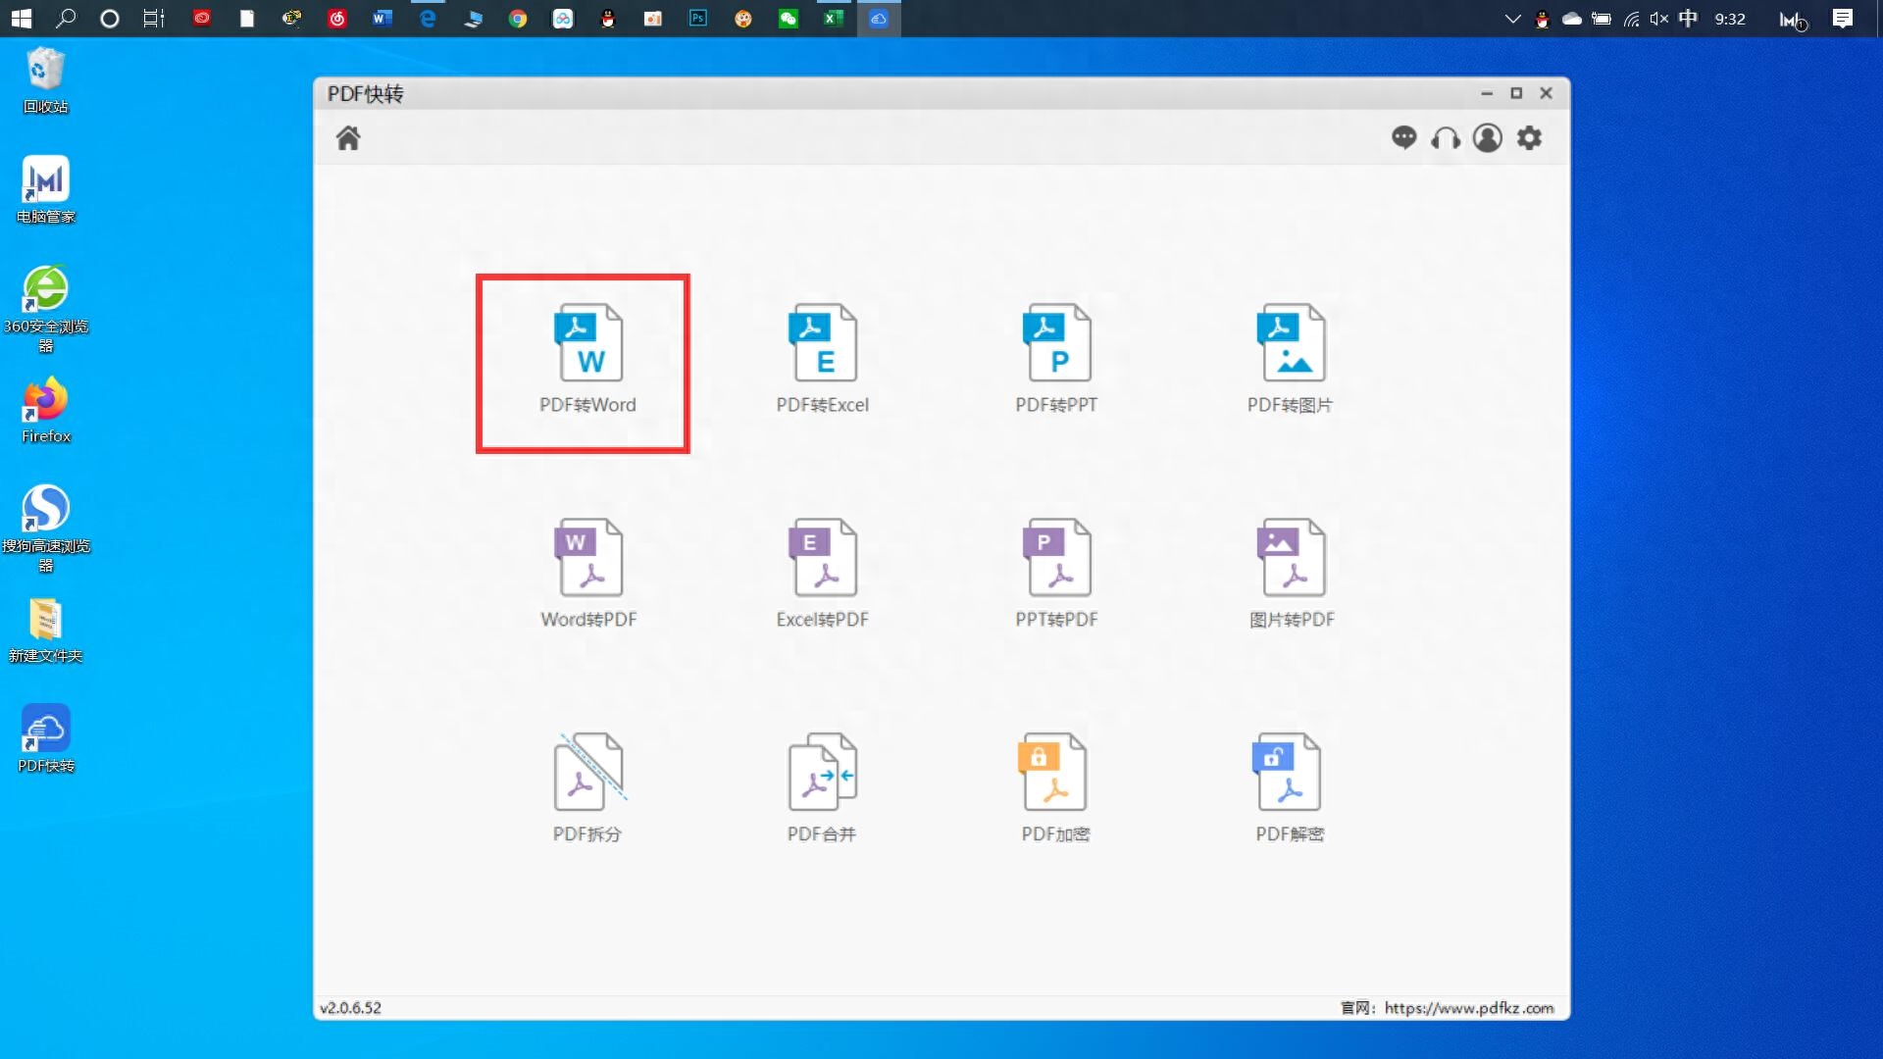Open the Windows Start menu

(x=21, y=19)
